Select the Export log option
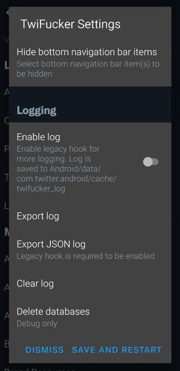 [90, 216]
